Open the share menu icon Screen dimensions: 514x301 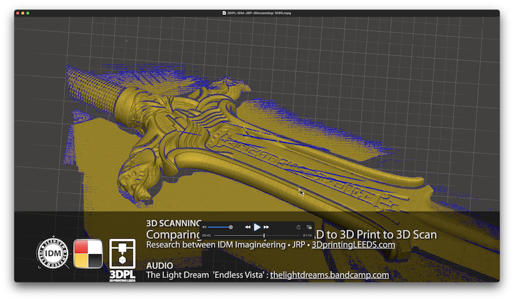click(x=299, y=227)
